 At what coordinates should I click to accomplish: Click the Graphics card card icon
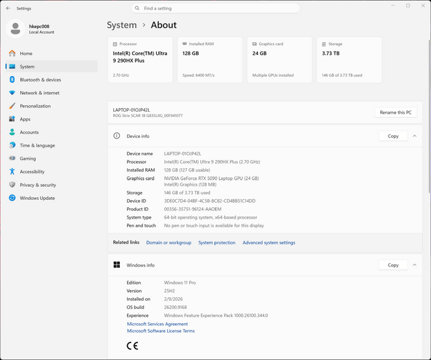point(255,44)
